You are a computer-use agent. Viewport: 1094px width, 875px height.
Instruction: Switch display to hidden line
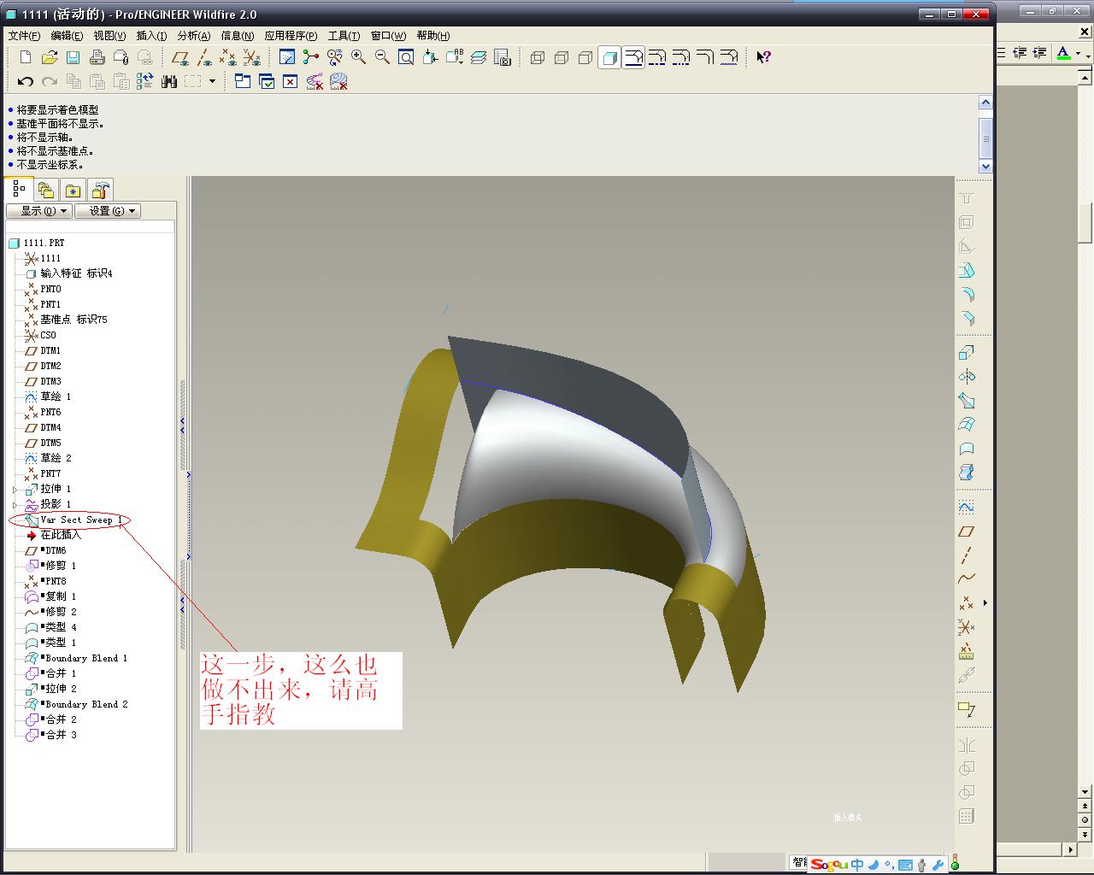tap(562, 57)
